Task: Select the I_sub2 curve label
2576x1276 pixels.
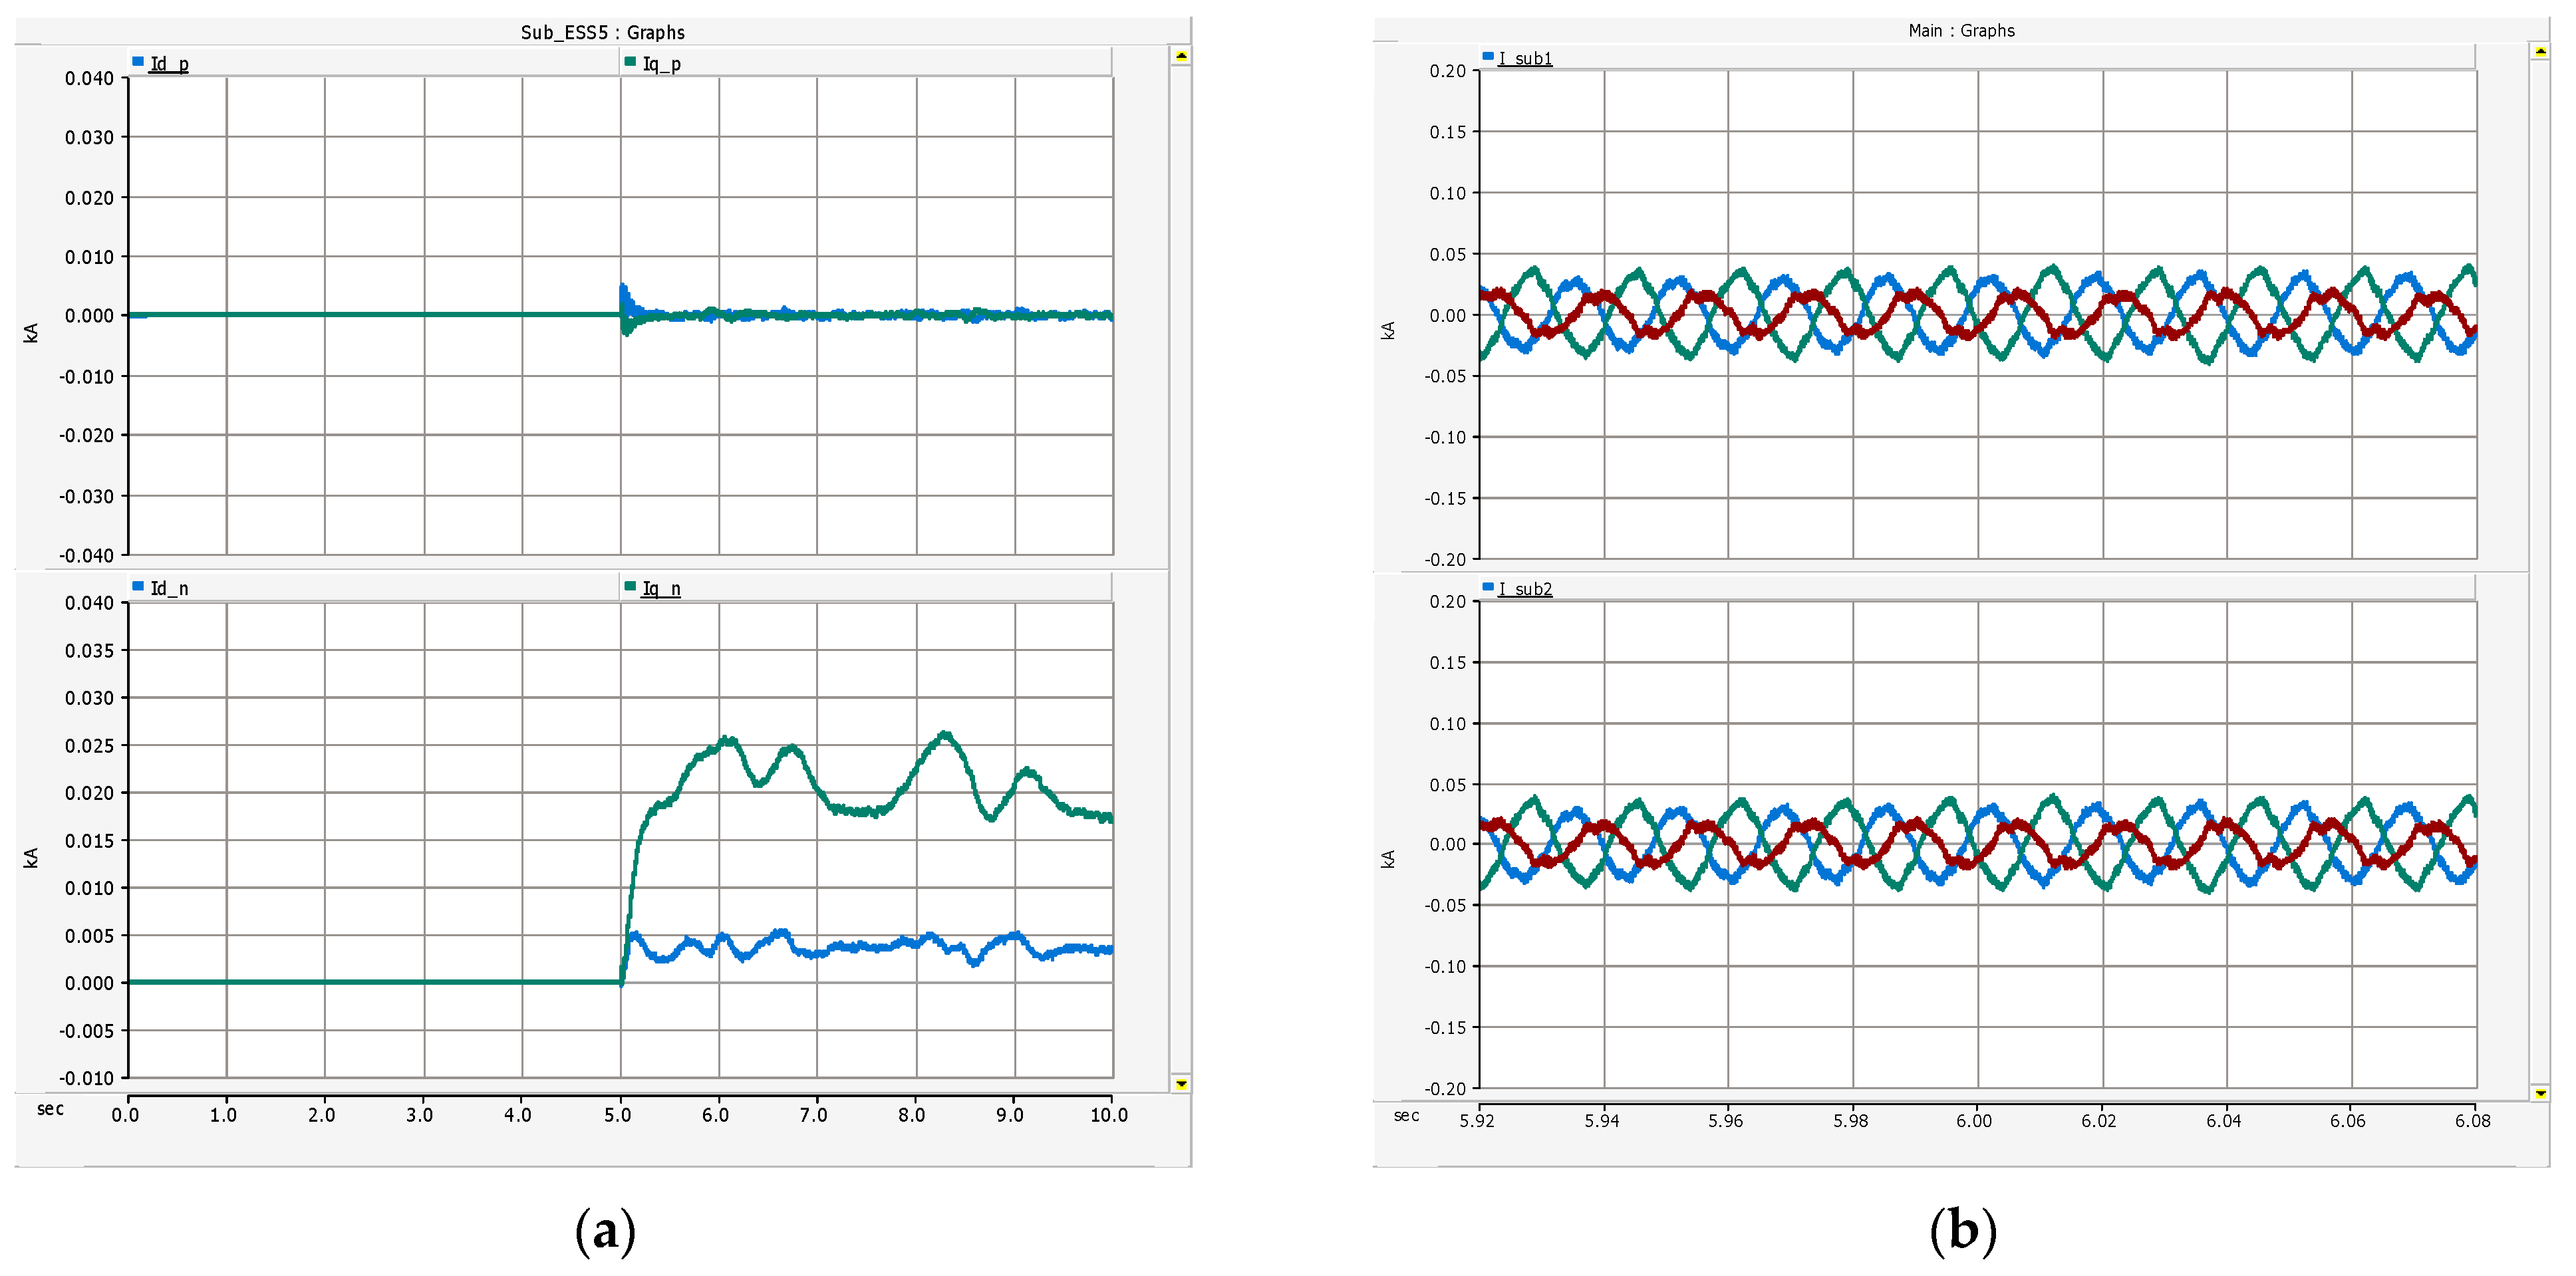Action: [x=1525, y=589]
